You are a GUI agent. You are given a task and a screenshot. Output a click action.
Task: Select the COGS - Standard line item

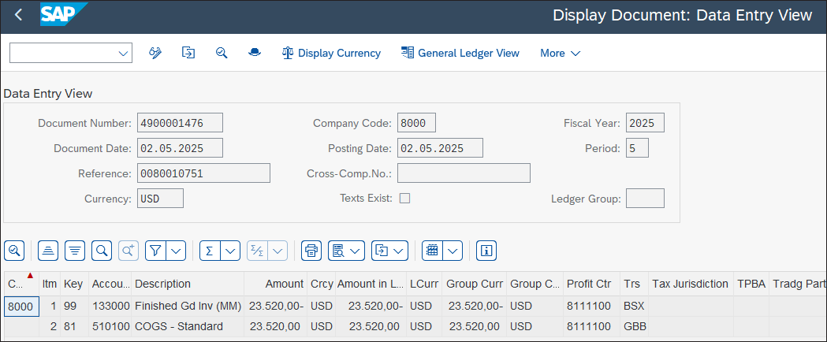pyautogui.click(x=178, y=326)
